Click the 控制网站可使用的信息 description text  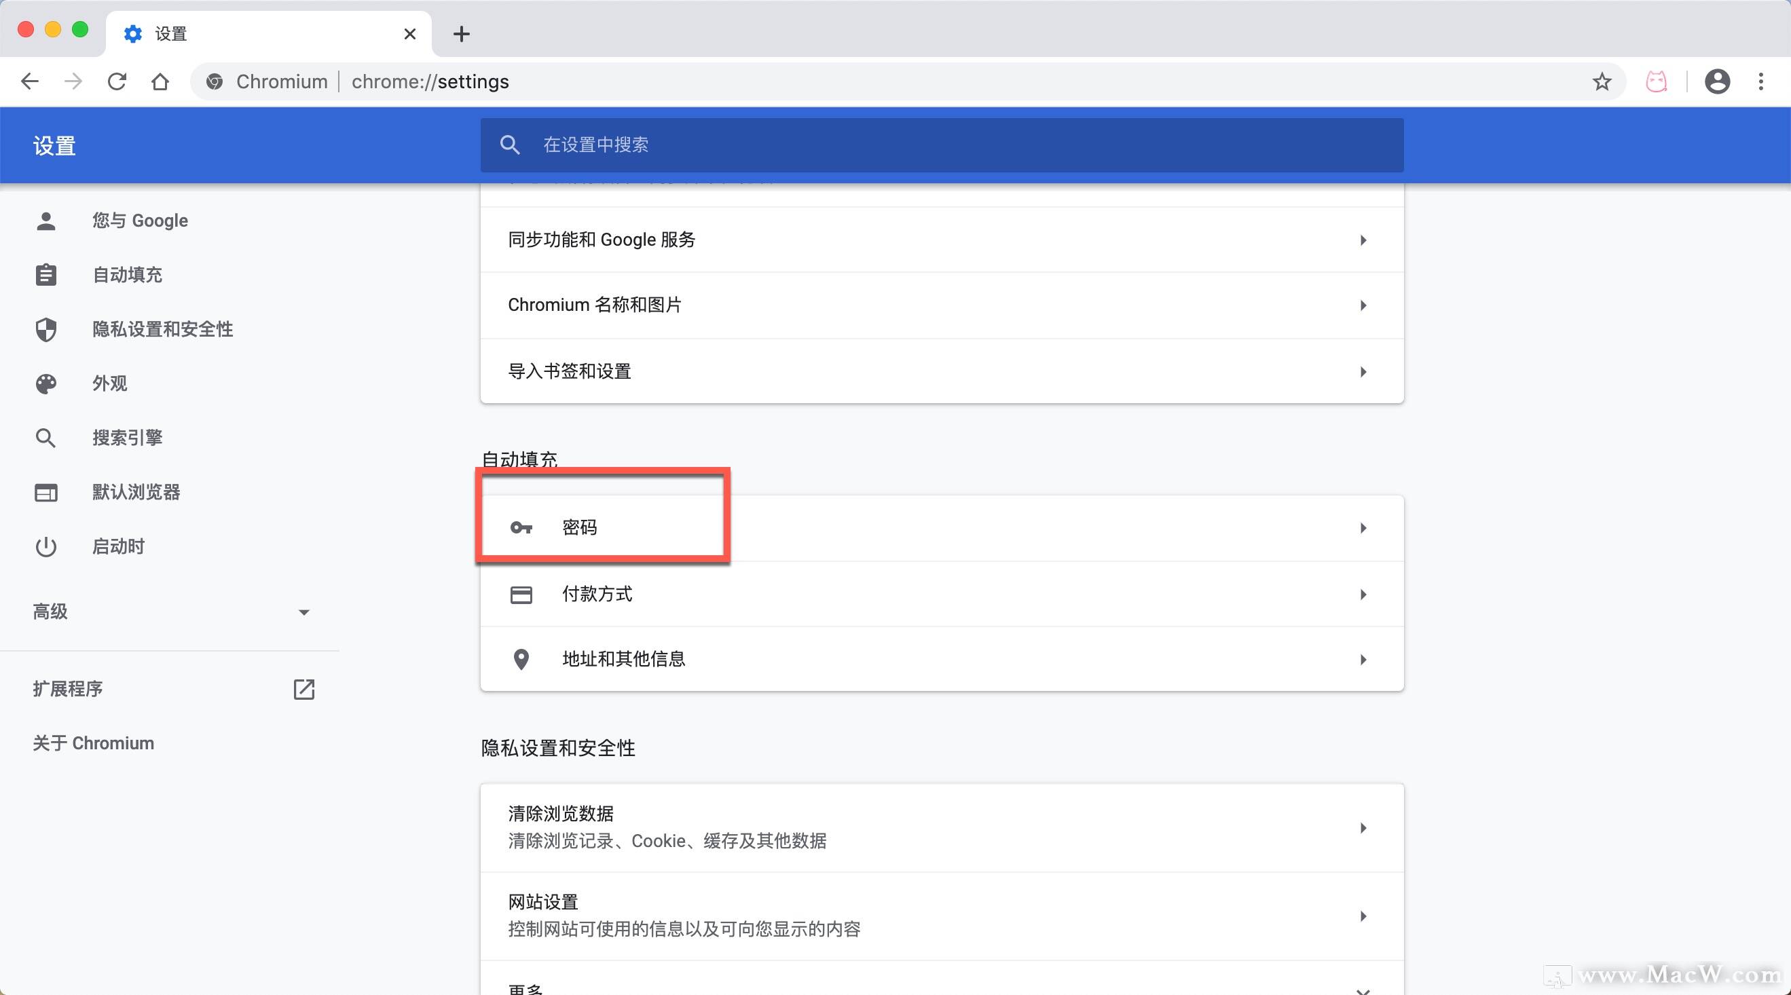(684, 929)
